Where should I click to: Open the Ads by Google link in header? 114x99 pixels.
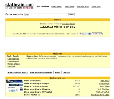(x=43, y=6)
